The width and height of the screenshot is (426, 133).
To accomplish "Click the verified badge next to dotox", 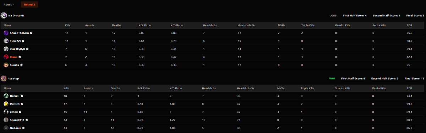I will click(x=20, y=112).
